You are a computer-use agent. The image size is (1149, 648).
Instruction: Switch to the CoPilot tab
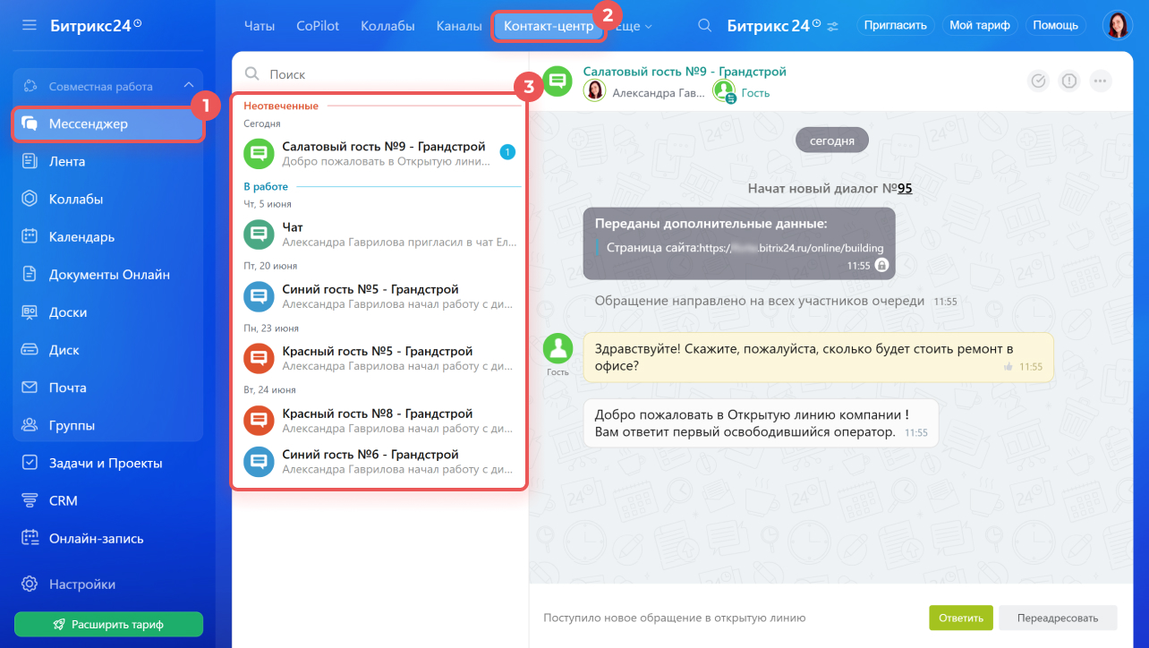(x=318, y=26)
